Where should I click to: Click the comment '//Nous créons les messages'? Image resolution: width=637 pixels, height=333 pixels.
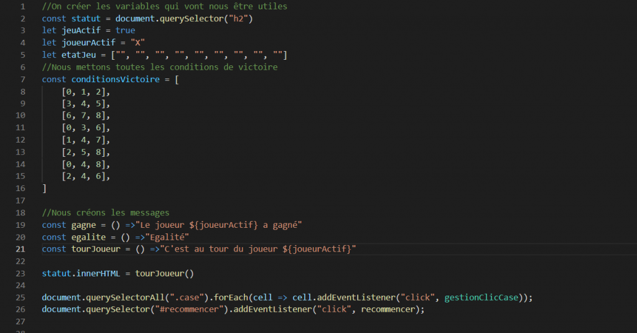point(106,213)
